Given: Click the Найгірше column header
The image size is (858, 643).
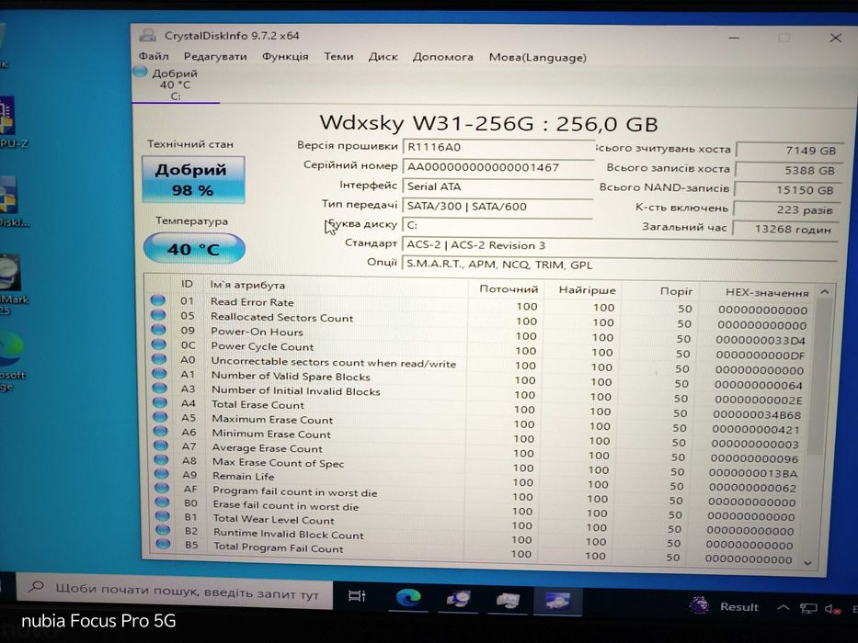Looking at the screenshot, I should tap(587, 290).
